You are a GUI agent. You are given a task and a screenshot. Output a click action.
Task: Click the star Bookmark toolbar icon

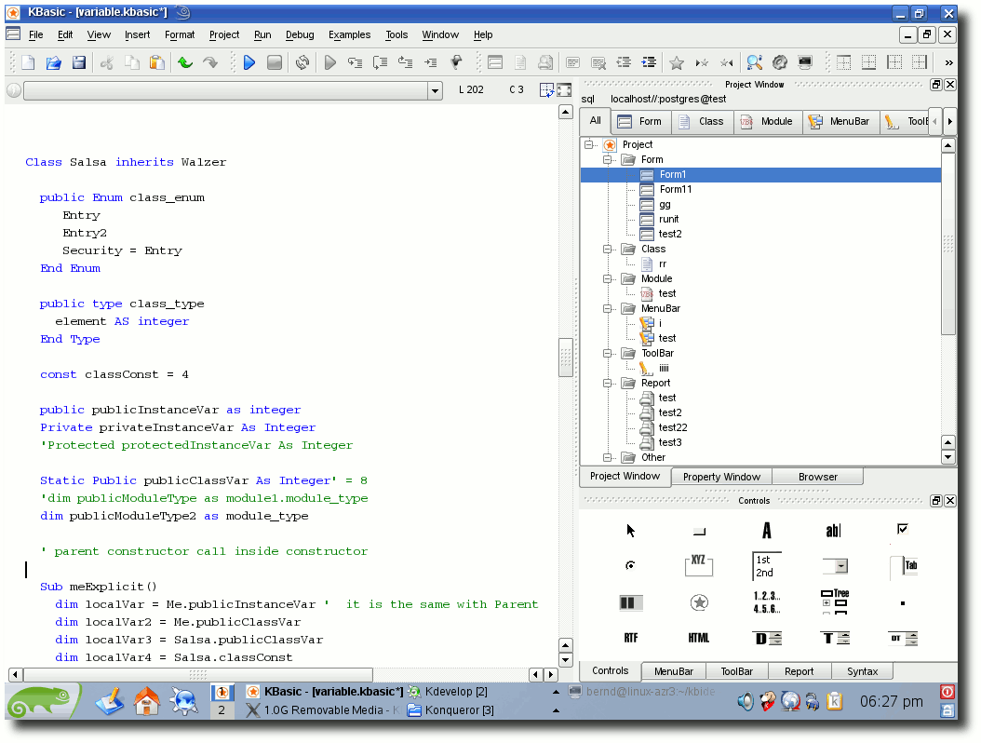coord(677,62)
